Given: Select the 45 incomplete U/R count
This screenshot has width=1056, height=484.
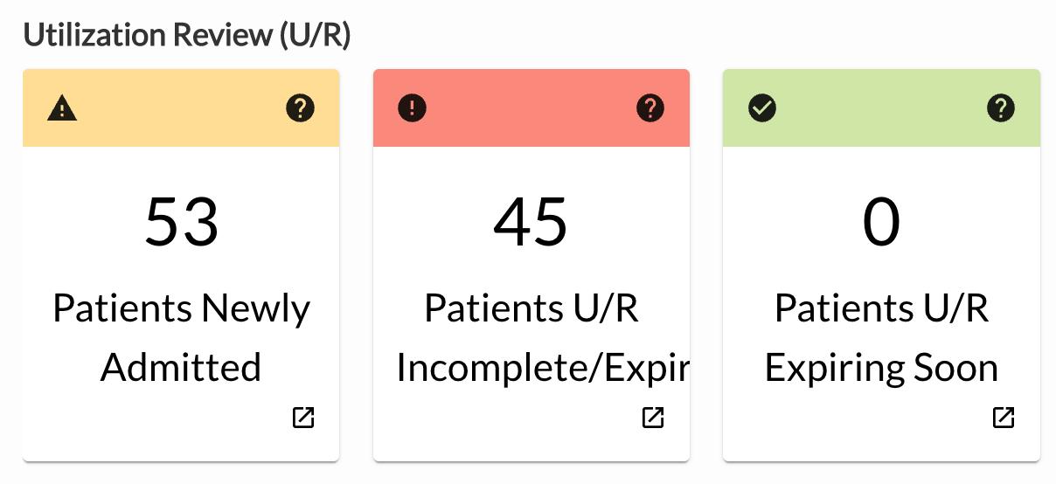Looking at the screenshot, I should 531,221.
